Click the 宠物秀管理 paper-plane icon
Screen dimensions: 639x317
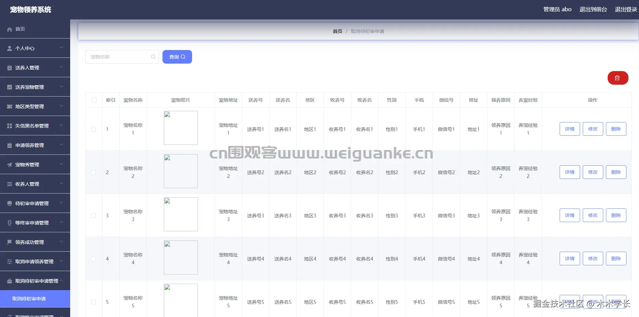[10, 165]
